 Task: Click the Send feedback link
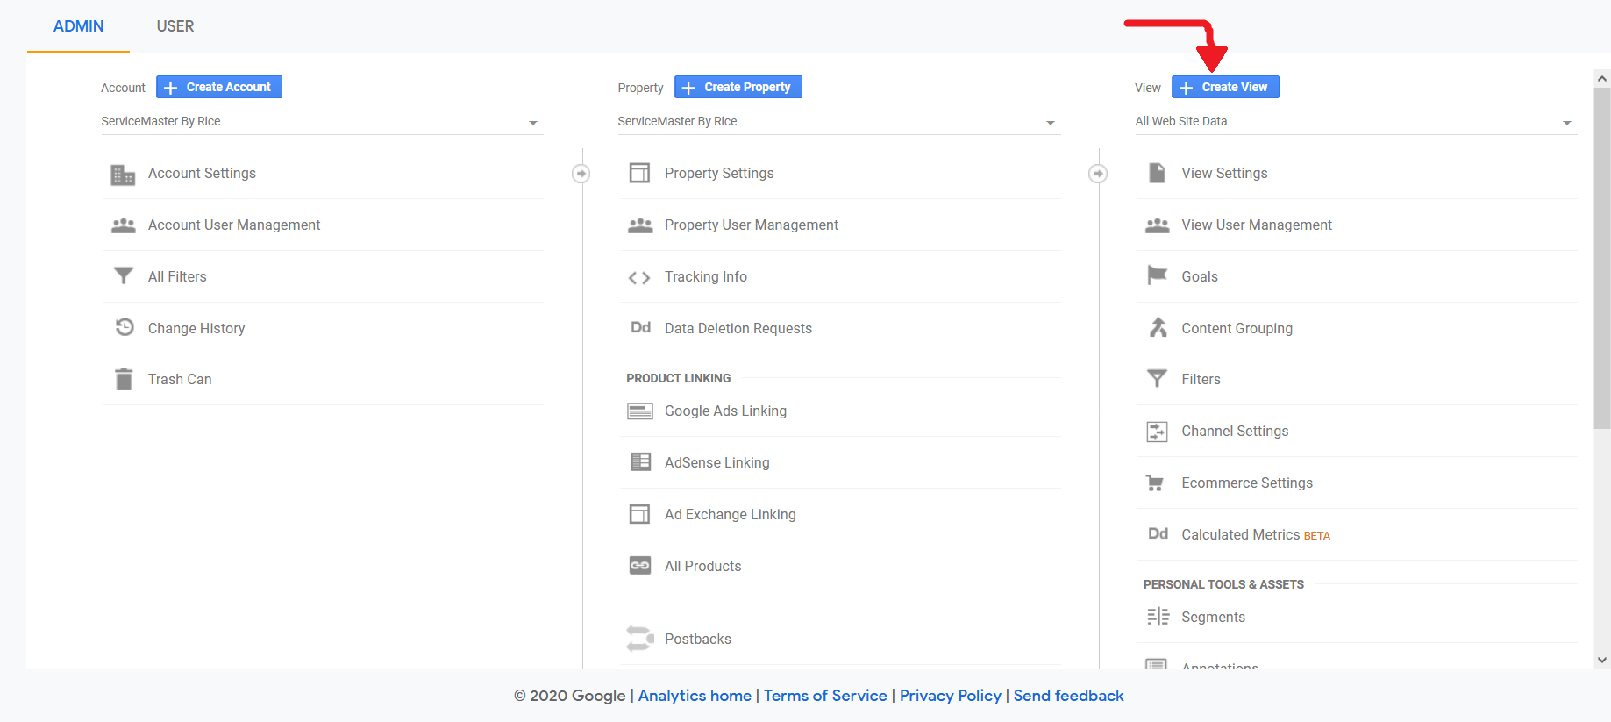click(1068, 696)
